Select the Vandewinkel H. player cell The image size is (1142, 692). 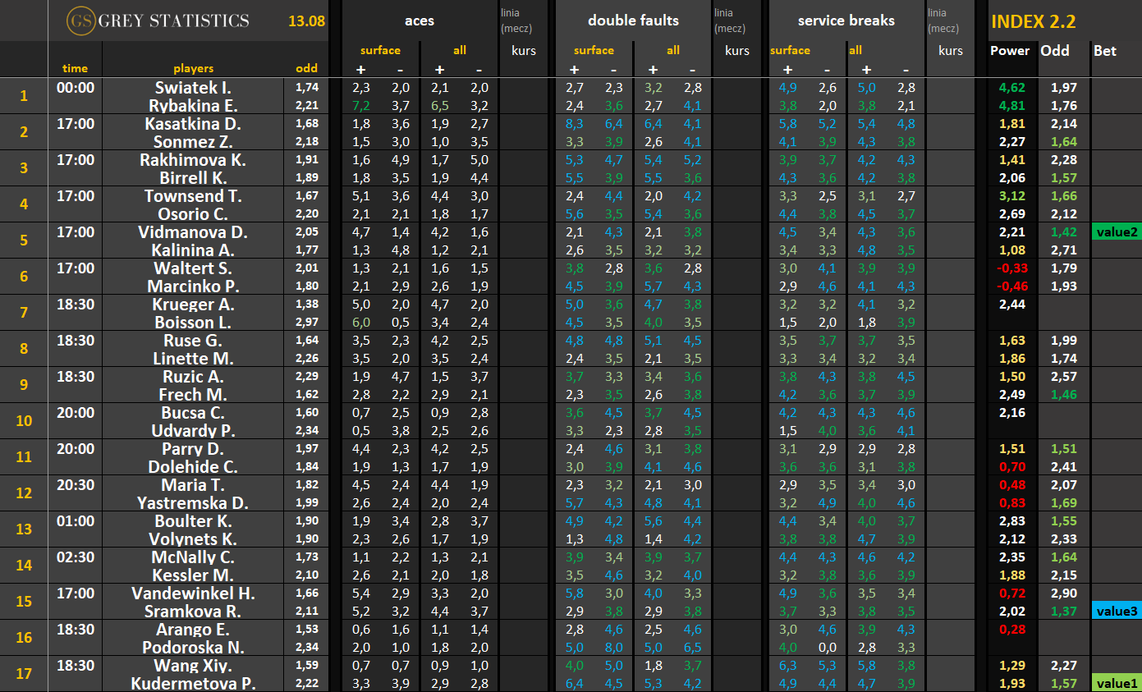pos(193,593)
